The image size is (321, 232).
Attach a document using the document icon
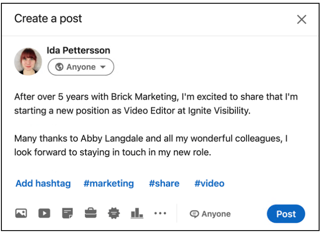[x=67, y=214]
